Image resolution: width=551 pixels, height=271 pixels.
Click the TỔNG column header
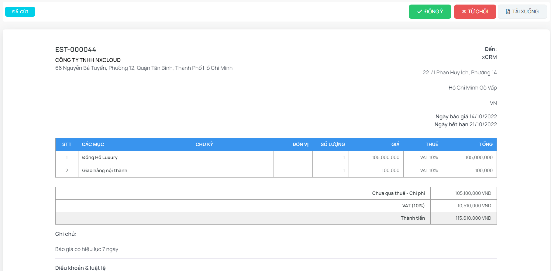point(486,144)
